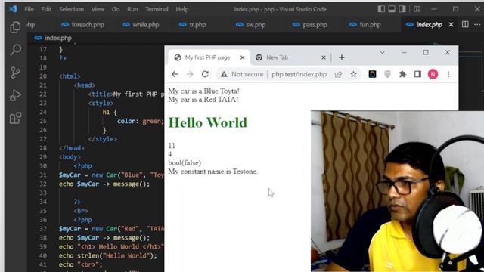Open the Explorer view in VS Code

pyautogui.click(x=15, y=27)
